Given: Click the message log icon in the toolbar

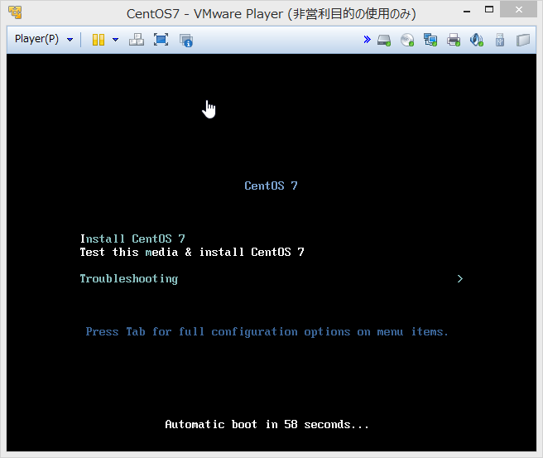Looking at the screenshot, I should [523, 40].
